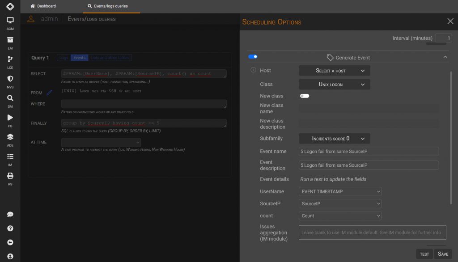458x262 pixels.
Task: Collapse the Generate Event section chevron
Action: click(x=445, y=57)
